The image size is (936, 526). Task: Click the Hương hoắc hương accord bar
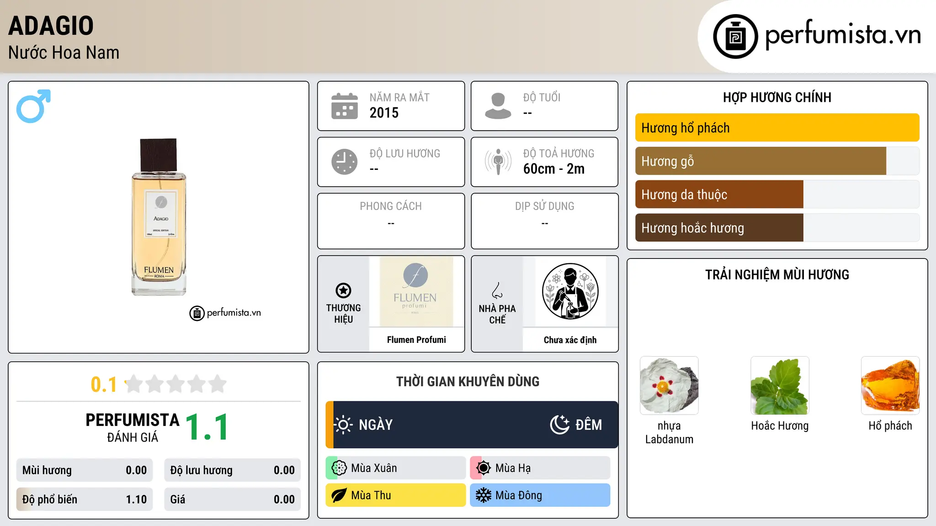(777, 228)
